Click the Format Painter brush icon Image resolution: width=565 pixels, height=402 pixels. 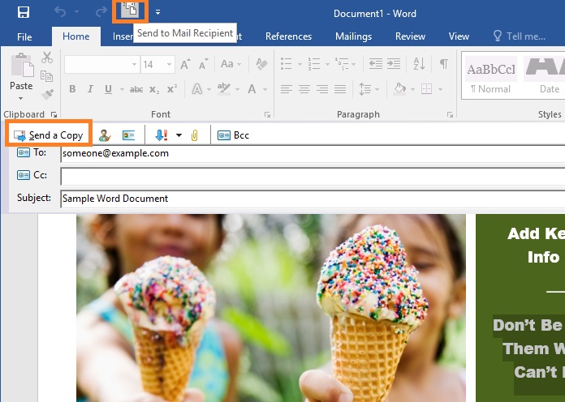[47, 94]
